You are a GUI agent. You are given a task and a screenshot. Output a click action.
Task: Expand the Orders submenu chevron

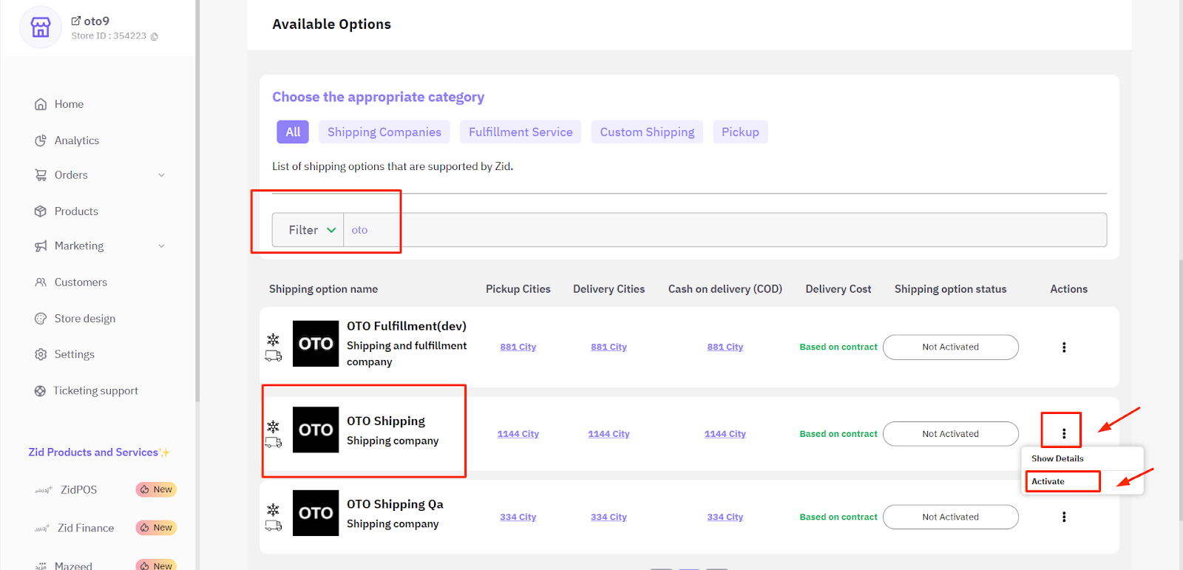(161, 175)
